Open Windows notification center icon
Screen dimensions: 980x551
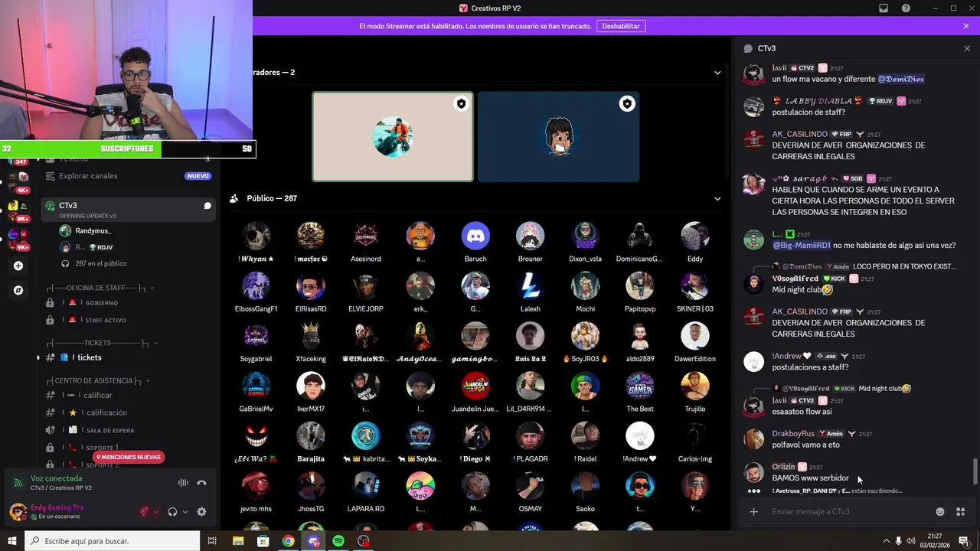963,541
